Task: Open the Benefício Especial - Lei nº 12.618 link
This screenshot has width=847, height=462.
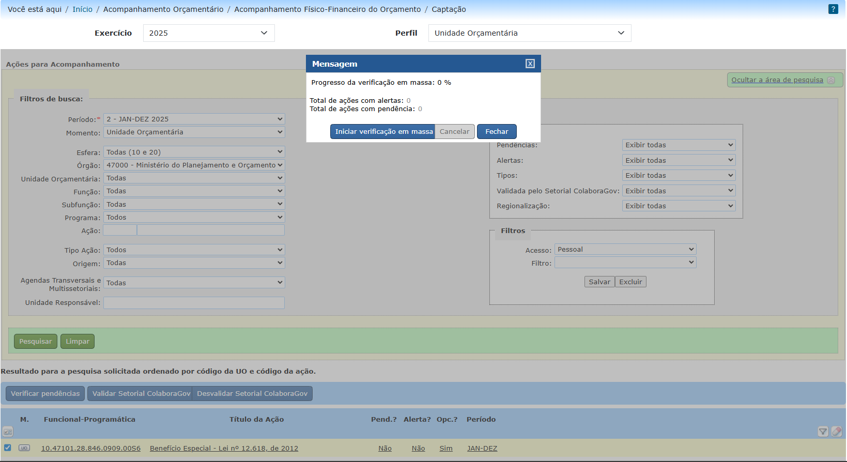Action: click(x=224, y=449)
